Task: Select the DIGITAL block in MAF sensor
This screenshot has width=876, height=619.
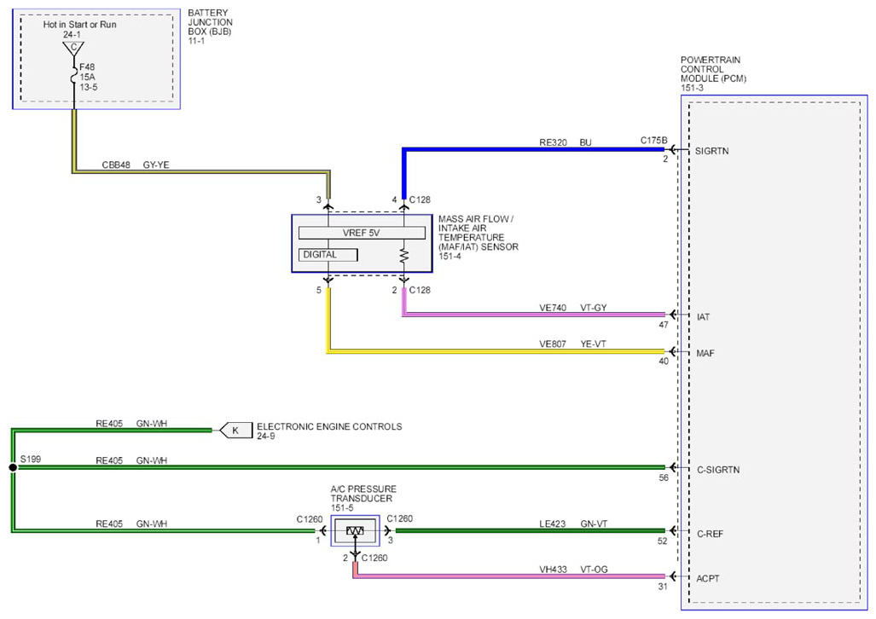Action: click(x=328, y=255)
